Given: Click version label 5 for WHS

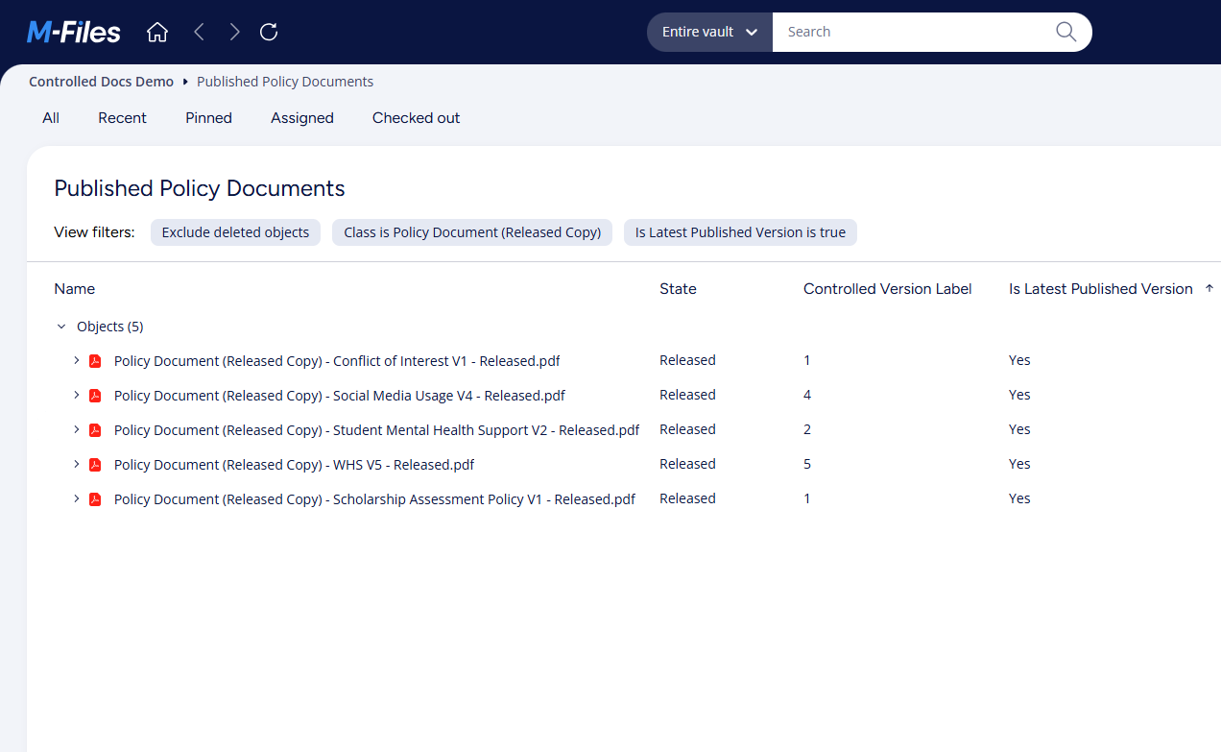Looking at the screenshot, I should [x=807, y=464].
